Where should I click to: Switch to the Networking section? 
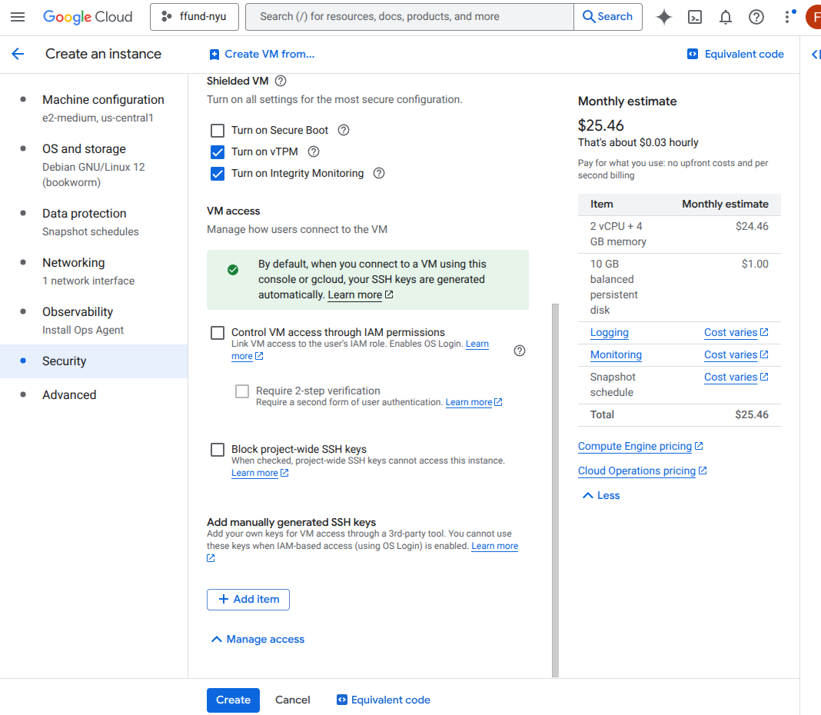[73, 263]
